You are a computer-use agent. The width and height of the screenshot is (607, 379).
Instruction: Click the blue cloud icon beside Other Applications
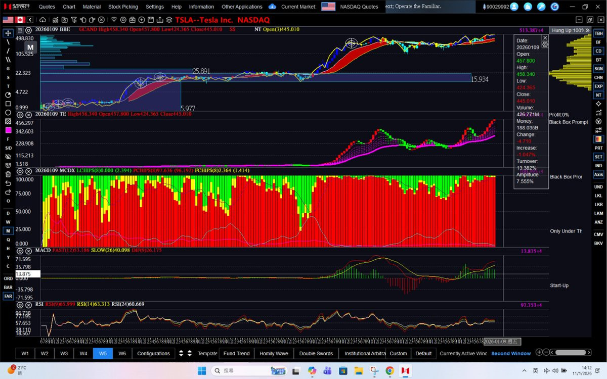click(272, 7)
